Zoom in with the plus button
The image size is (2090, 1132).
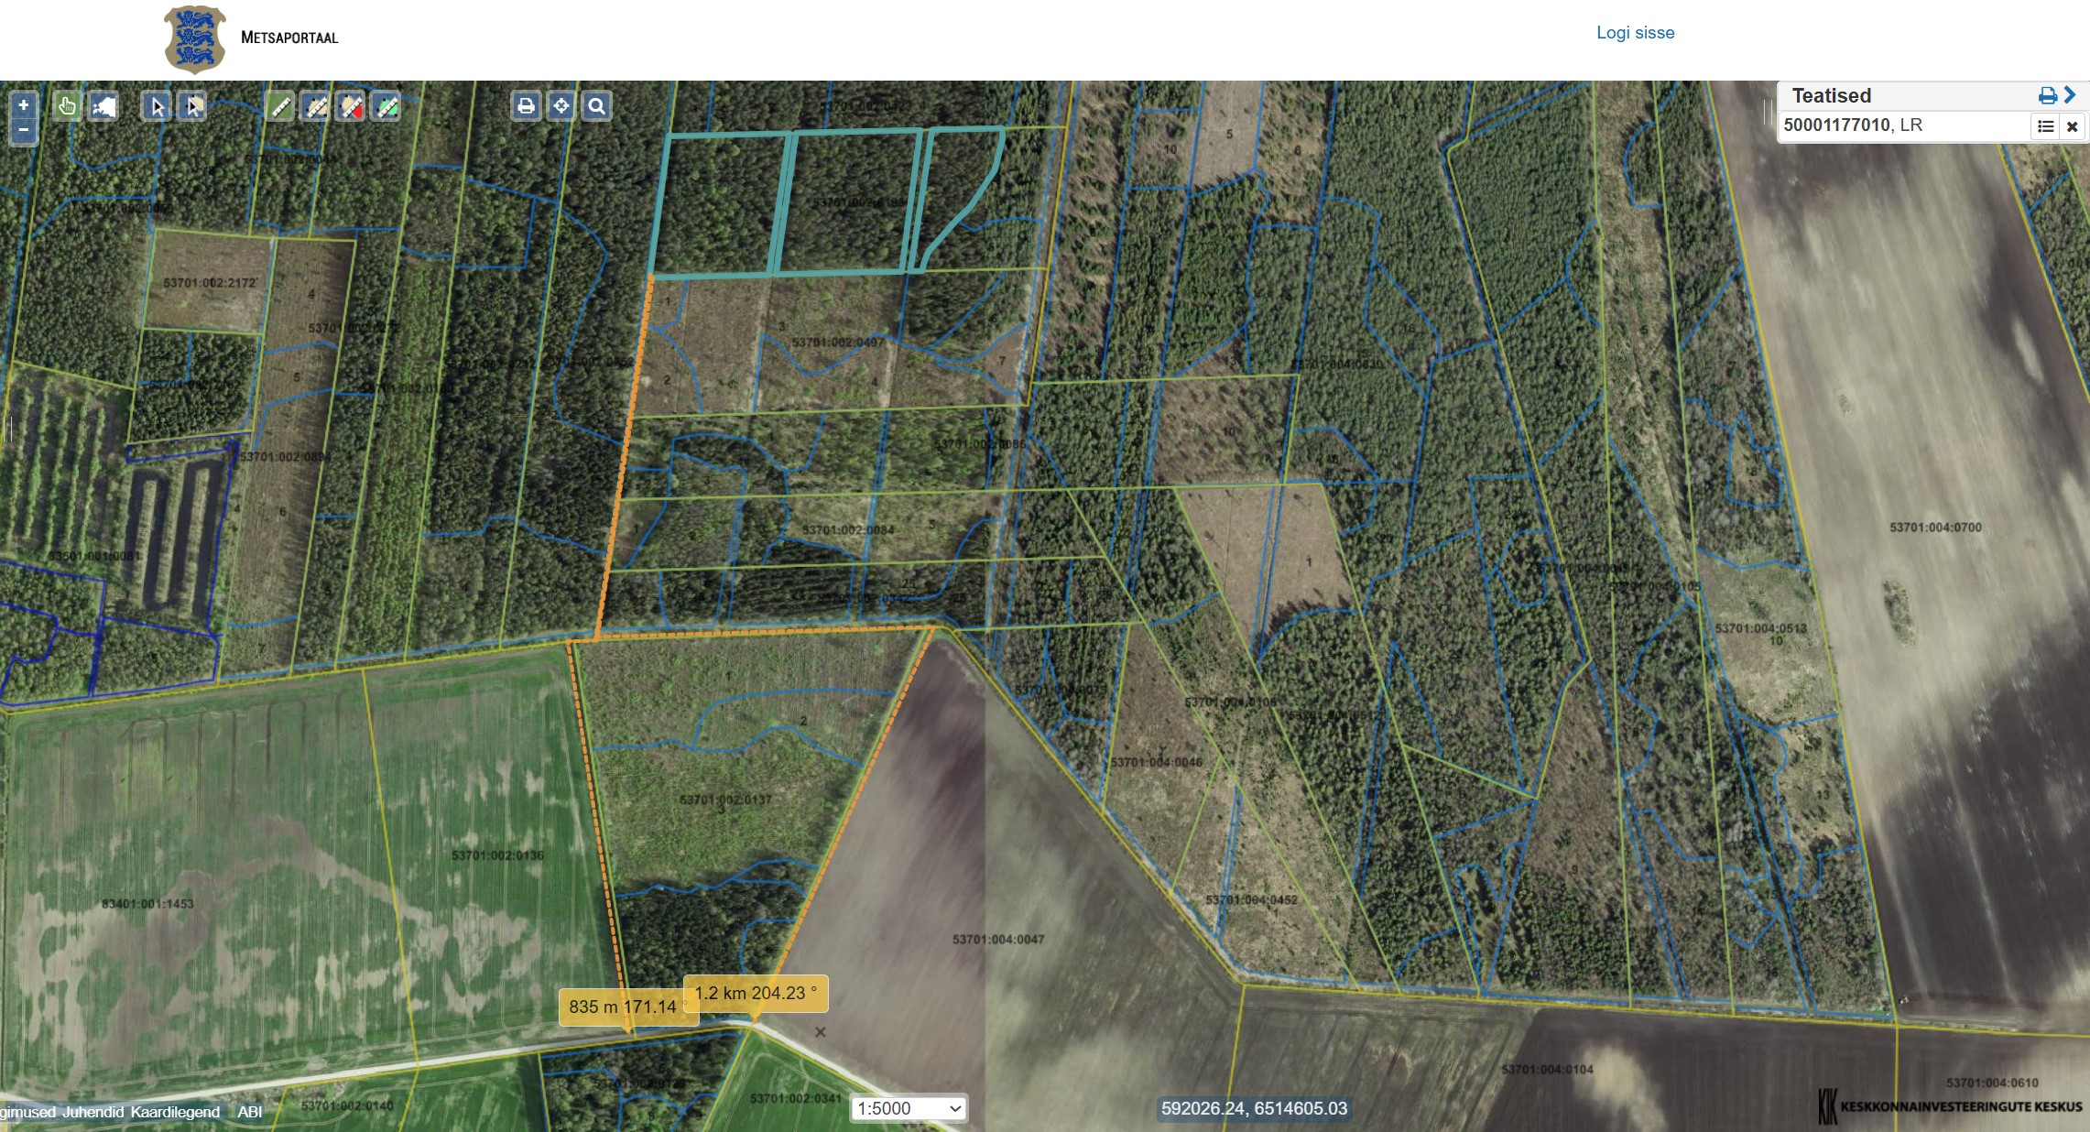(x=24, y=105)
